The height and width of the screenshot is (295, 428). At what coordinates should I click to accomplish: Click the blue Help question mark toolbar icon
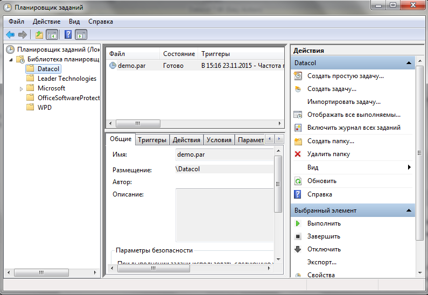tap(68, 34)
